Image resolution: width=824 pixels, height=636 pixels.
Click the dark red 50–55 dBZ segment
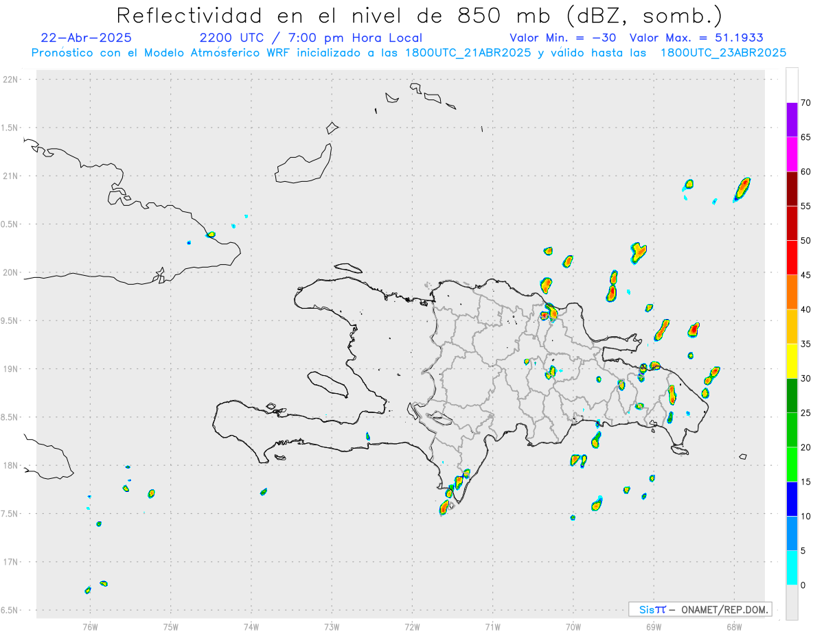point(792,223)
